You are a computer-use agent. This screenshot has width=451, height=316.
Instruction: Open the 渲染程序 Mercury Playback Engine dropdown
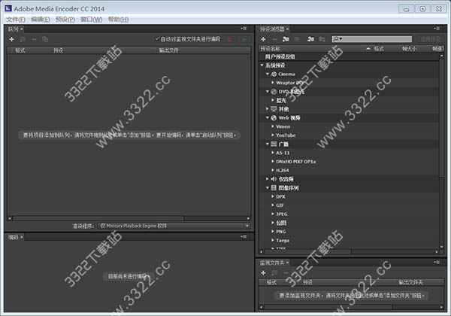174,226
